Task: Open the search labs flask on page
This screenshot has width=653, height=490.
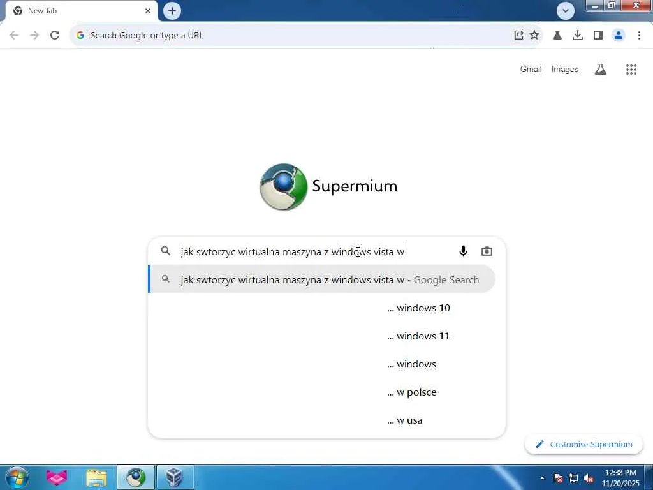Action: tap(601, 70)
